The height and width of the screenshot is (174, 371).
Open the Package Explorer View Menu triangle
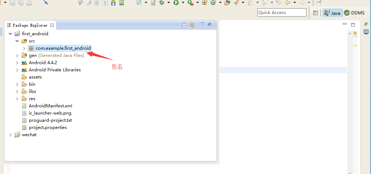(x=202, y=23)
